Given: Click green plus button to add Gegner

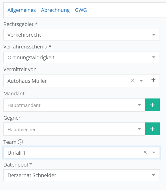Looking at the screenshot, I should 152,129.
